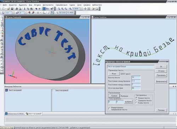Click the letter slant angle field
Image resolution: width=177 pixels, height=129 pixels.
pyautogui.click(x=136, y=88)
